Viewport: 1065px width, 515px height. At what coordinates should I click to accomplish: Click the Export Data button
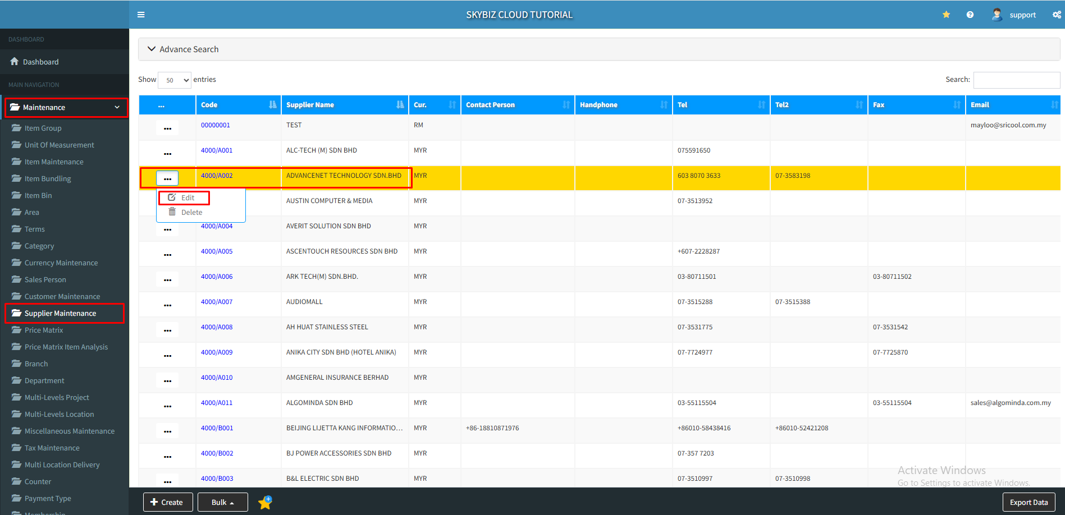[x=1028, y=502]
